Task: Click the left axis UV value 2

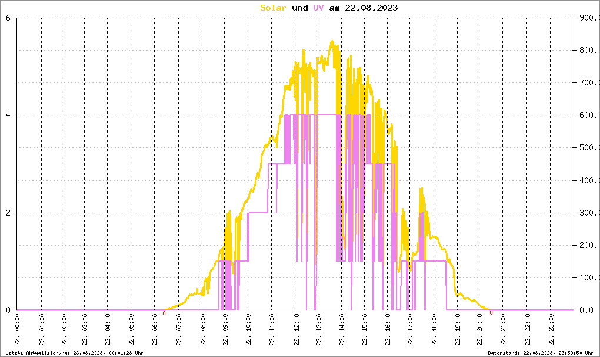Action: pyautogui.click(x=8, y=213)
